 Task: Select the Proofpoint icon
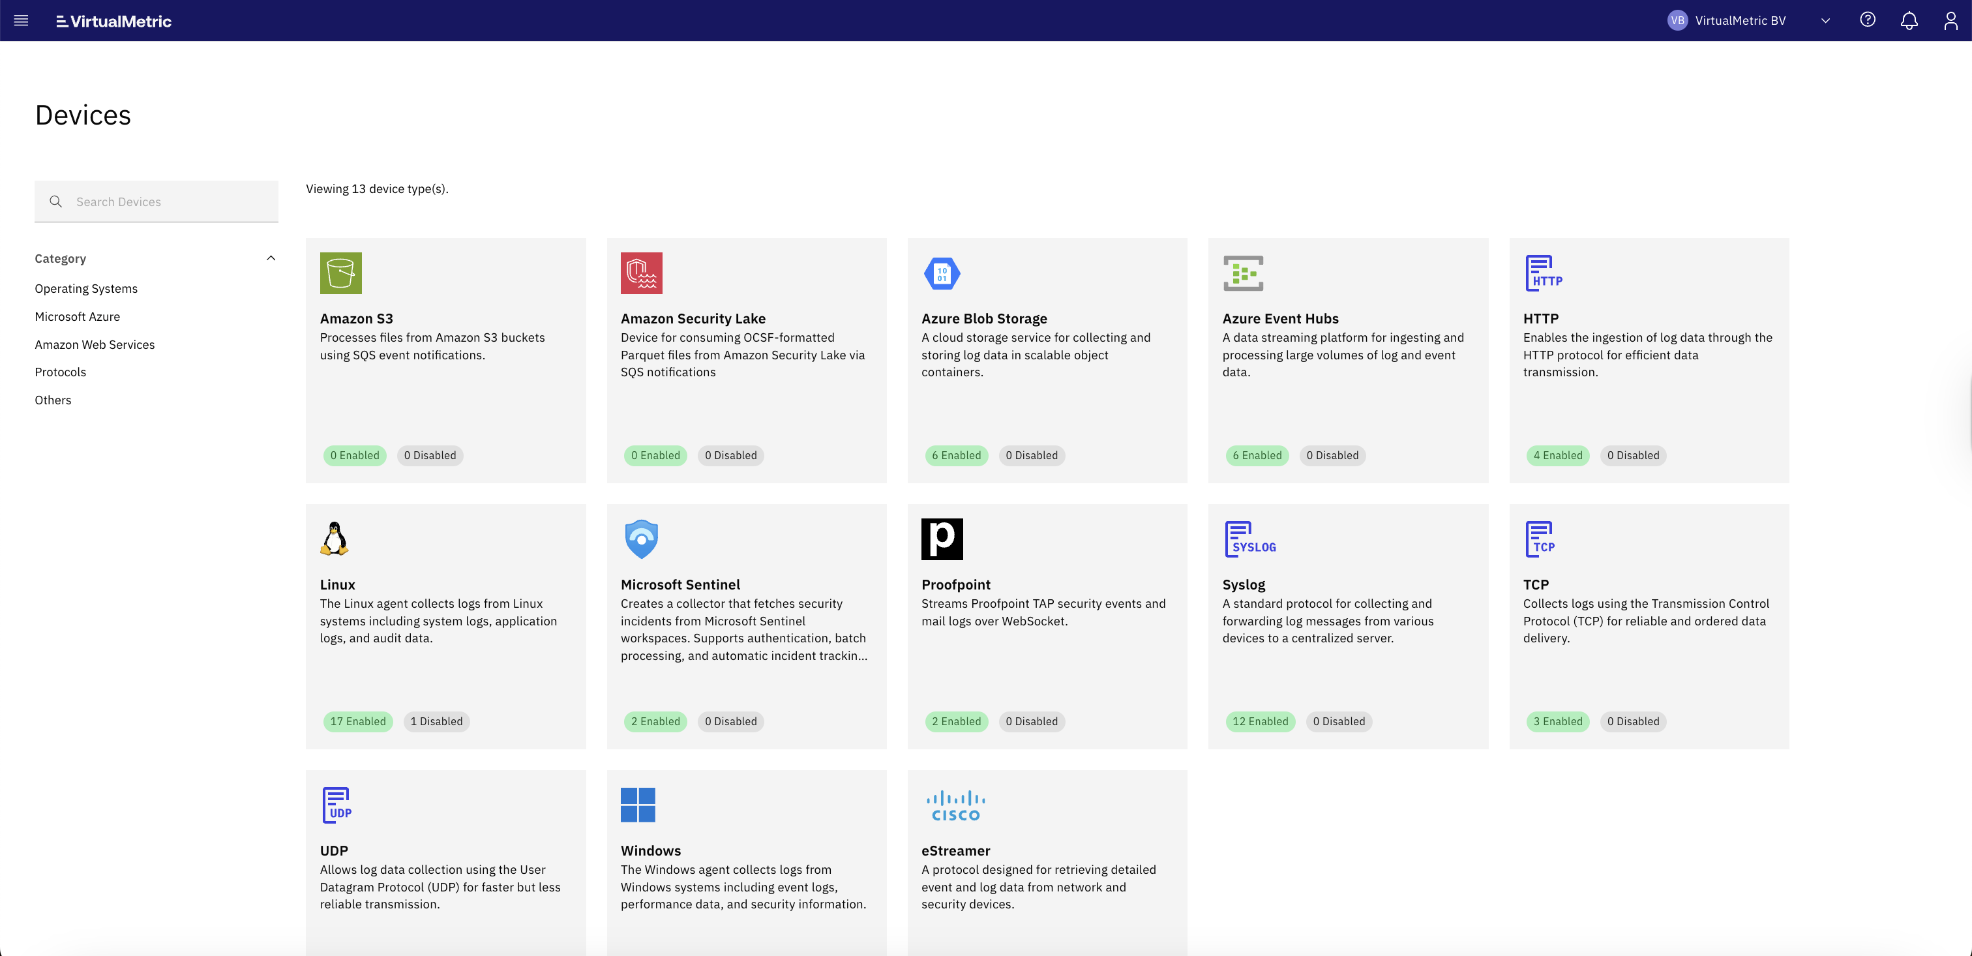(x=942, y=538)
